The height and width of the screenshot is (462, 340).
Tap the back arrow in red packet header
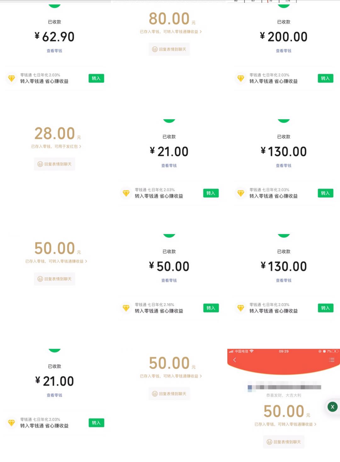coord(235,360)
